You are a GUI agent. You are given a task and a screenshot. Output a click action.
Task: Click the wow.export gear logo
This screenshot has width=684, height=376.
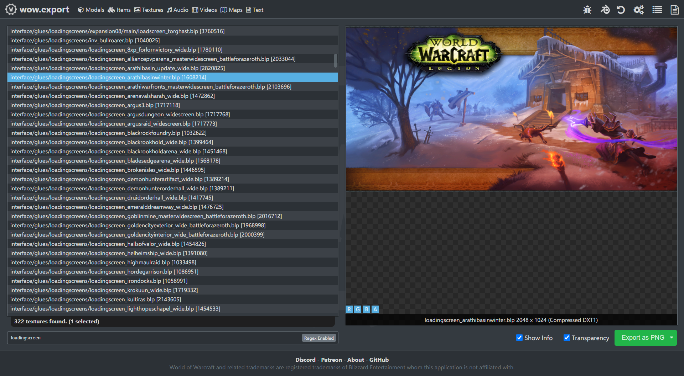(11, 9)
